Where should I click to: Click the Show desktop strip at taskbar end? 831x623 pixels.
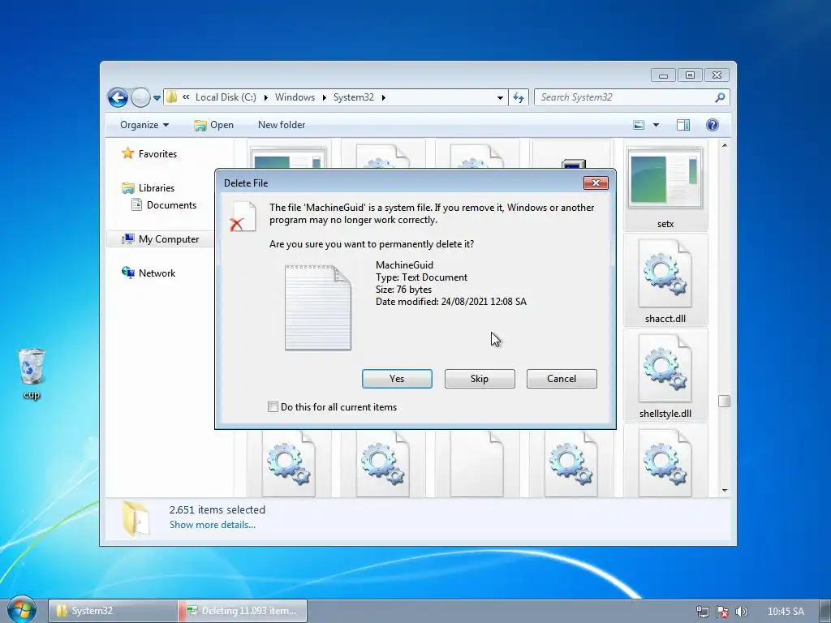pyautogui.click(x=825, y=612)
